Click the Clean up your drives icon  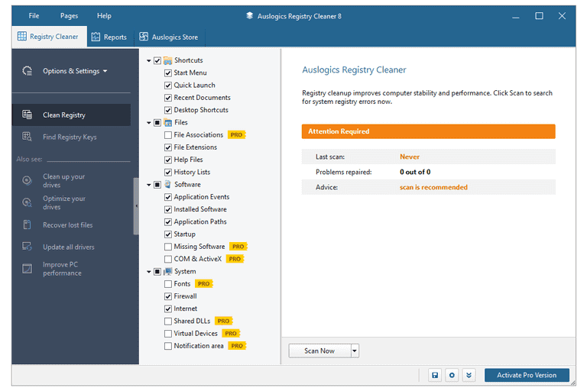28,181
